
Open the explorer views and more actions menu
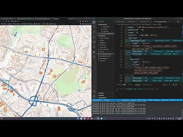112,22
